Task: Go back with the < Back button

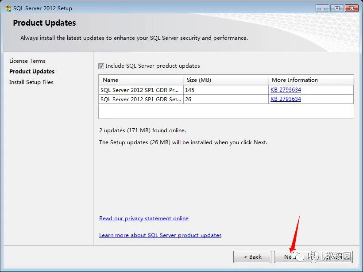Action: click(x=252, y=257)
